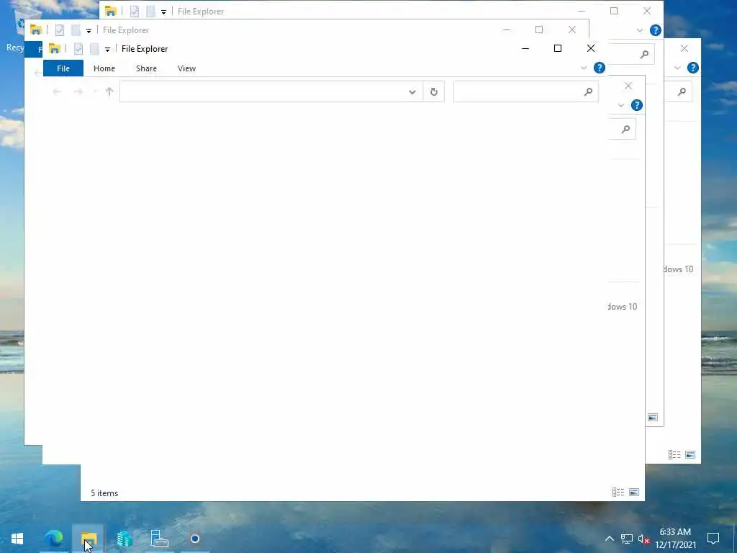The height and width of the screenshot is (553, 737).
Task: Open the recent locations dropdown next to the Forward arrow
Action: click(94, 91)
